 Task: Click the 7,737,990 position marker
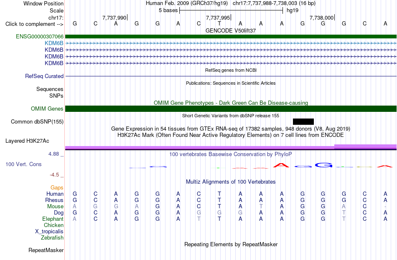114,18
